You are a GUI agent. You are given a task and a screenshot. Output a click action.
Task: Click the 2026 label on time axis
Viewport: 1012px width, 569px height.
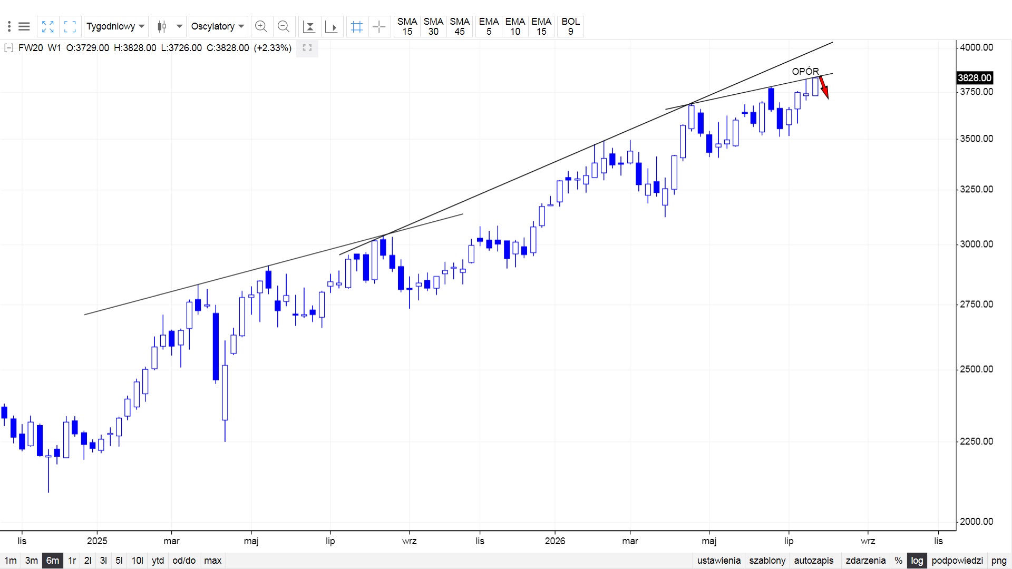[555, 541]
